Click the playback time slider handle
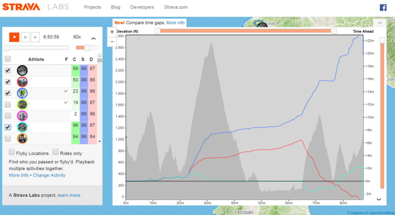Screen dimensions: 395x215 (7, 47)
